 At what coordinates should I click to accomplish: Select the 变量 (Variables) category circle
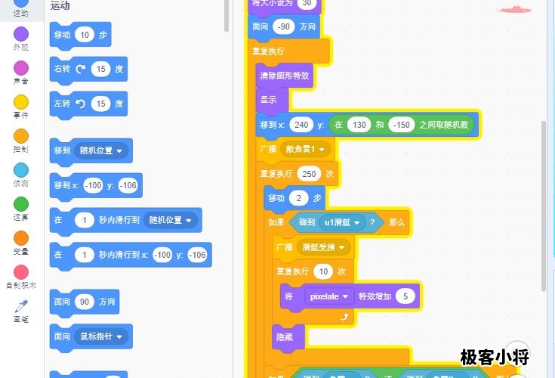pos(21,238)
